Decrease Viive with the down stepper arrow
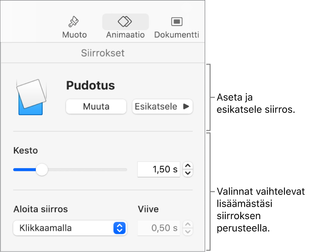Screen dimensions: 309x252 pyautogui.click(x=188, y=232)
